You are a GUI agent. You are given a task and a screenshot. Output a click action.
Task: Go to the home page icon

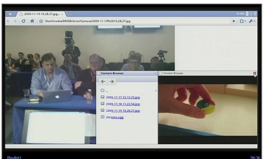coord(32,21)
